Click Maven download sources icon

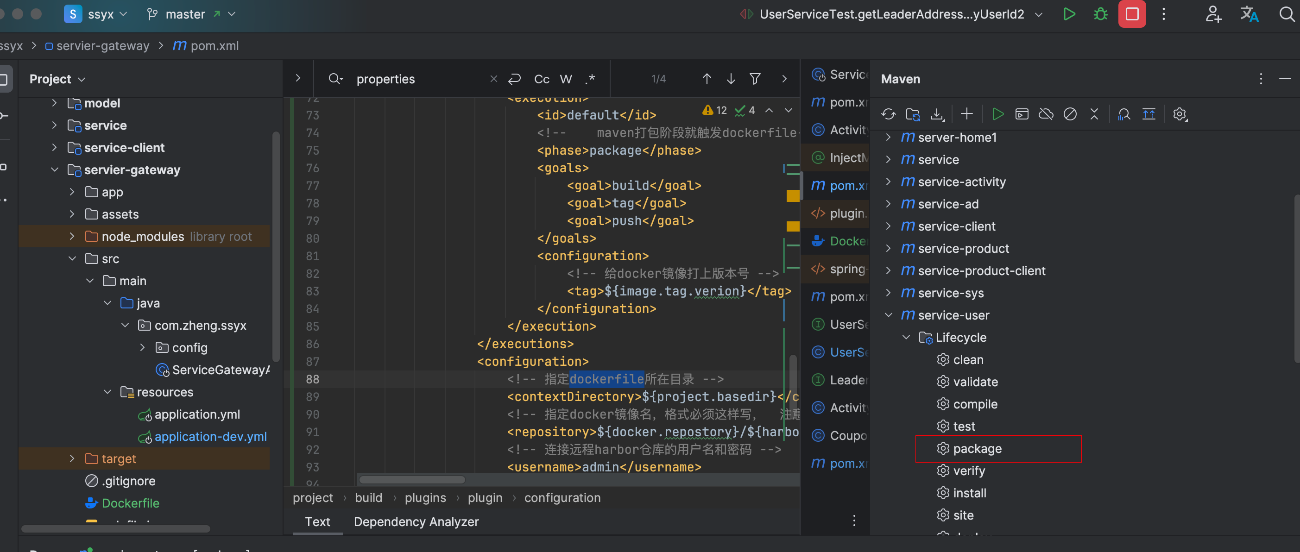pos(937,114)
